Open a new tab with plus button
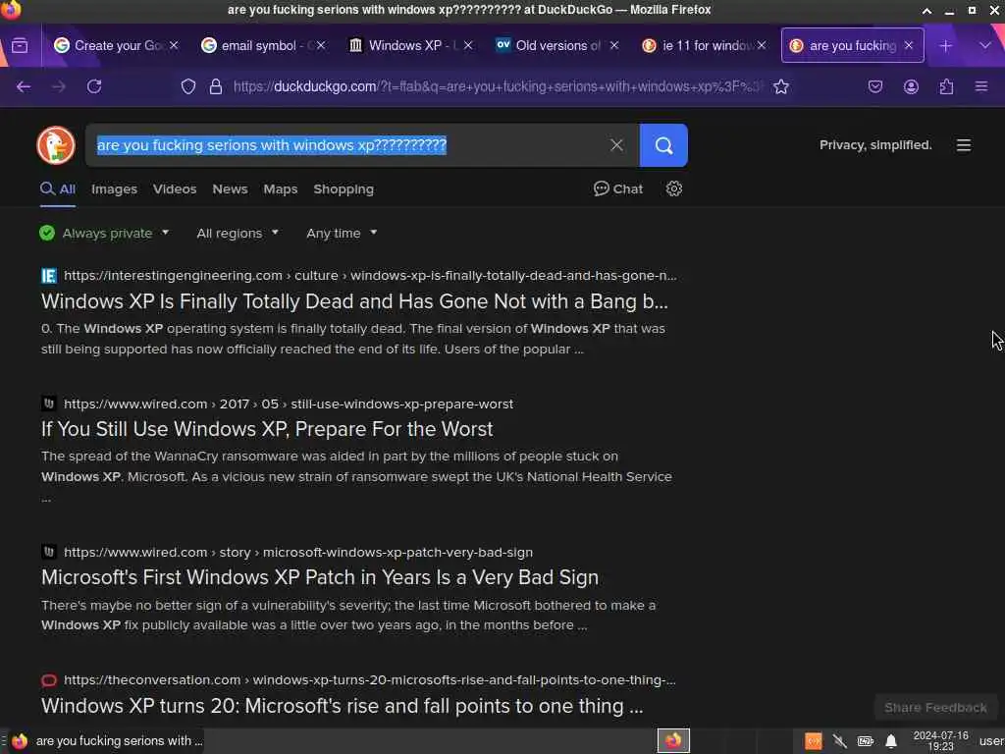The height and width of the screenshot is (754, 1005). pos(945,45)
